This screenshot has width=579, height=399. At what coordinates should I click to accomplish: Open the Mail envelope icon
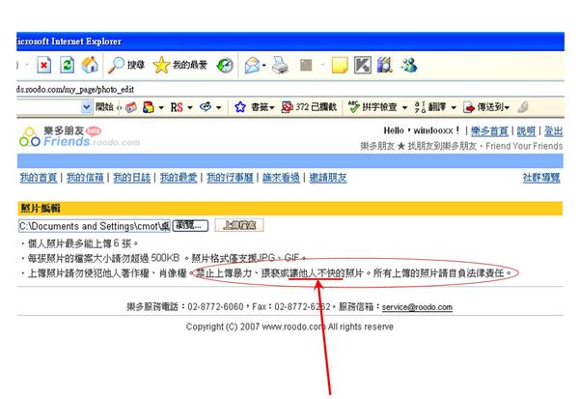pyautogui.click(x=252, y=66)
